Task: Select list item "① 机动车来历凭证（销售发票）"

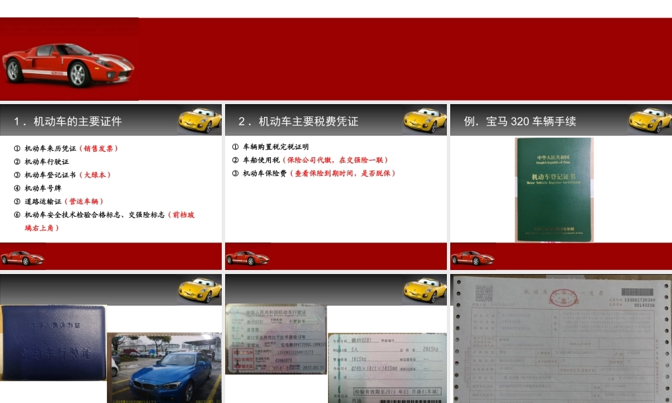Action: click(x=67, y=146)
